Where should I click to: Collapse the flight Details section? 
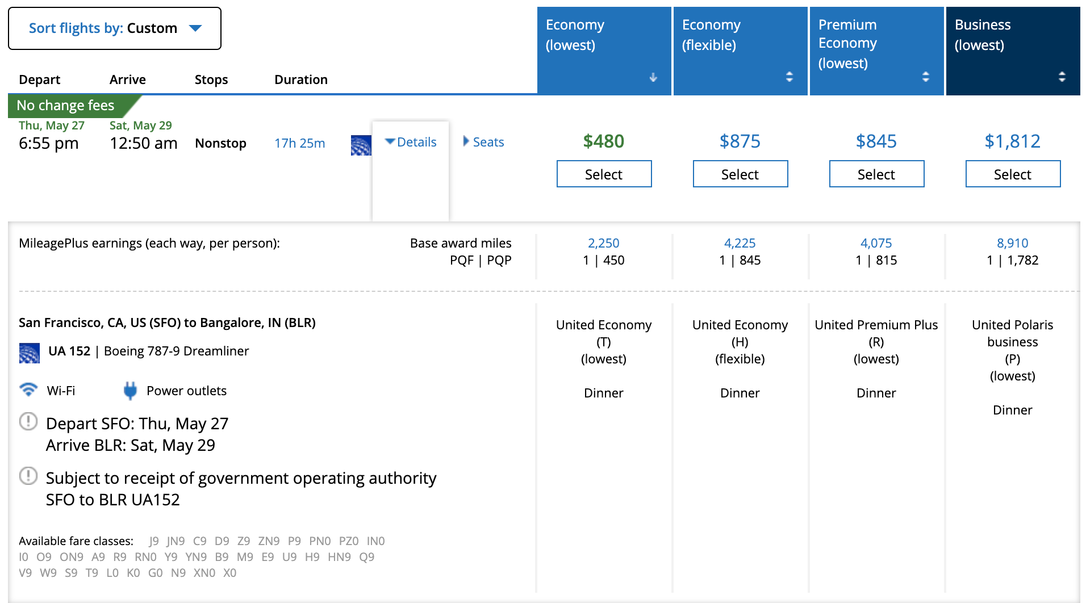click(x=411, y=142)
